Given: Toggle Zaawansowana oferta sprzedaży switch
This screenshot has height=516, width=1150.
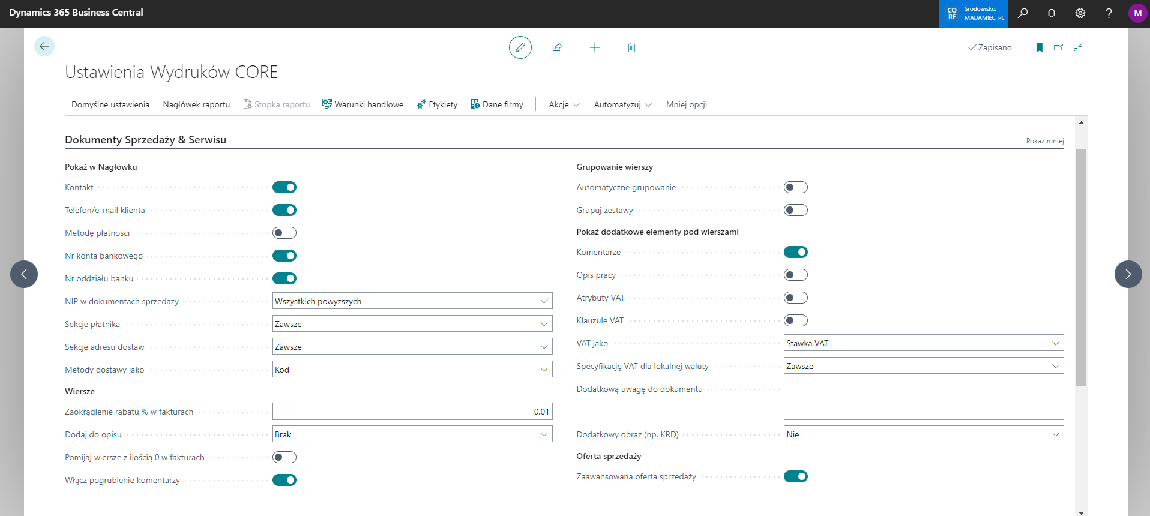Looking at the screenshot, I should pyautogui.click(x=796, y=476).
